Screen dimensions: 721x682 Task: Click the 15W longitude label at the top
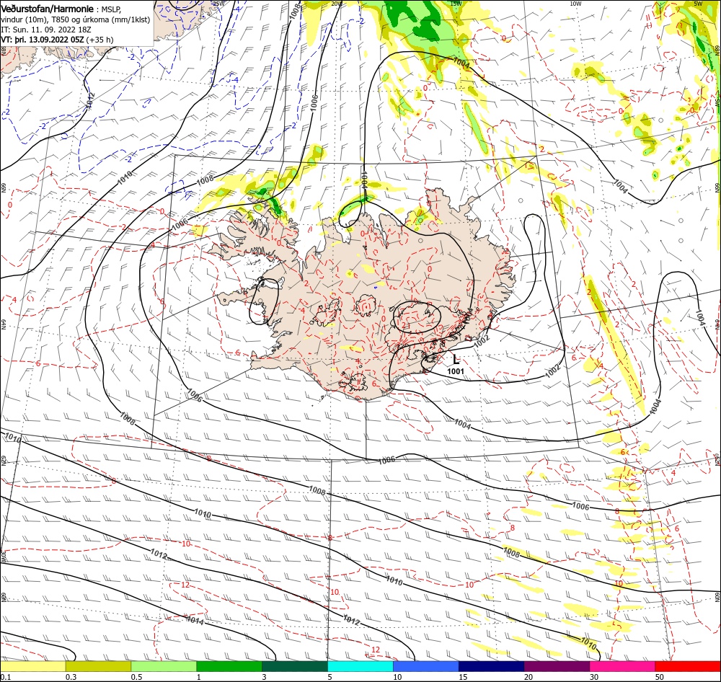(456, 4)
